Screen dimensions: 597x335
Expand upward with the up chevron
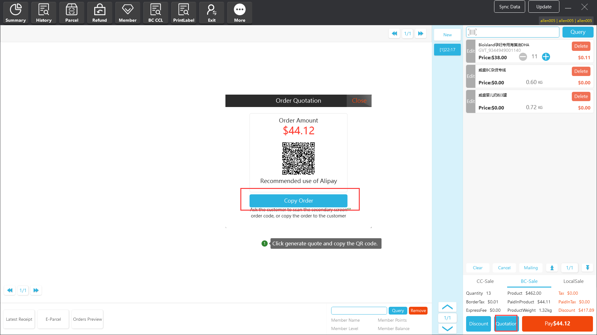point(447,307)
